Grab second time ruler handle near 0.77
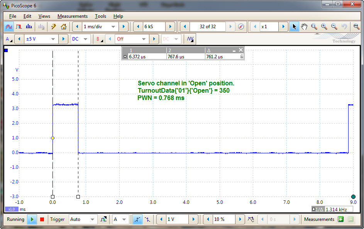The width and height of the screenshot is (364, 229). (78, 197)
